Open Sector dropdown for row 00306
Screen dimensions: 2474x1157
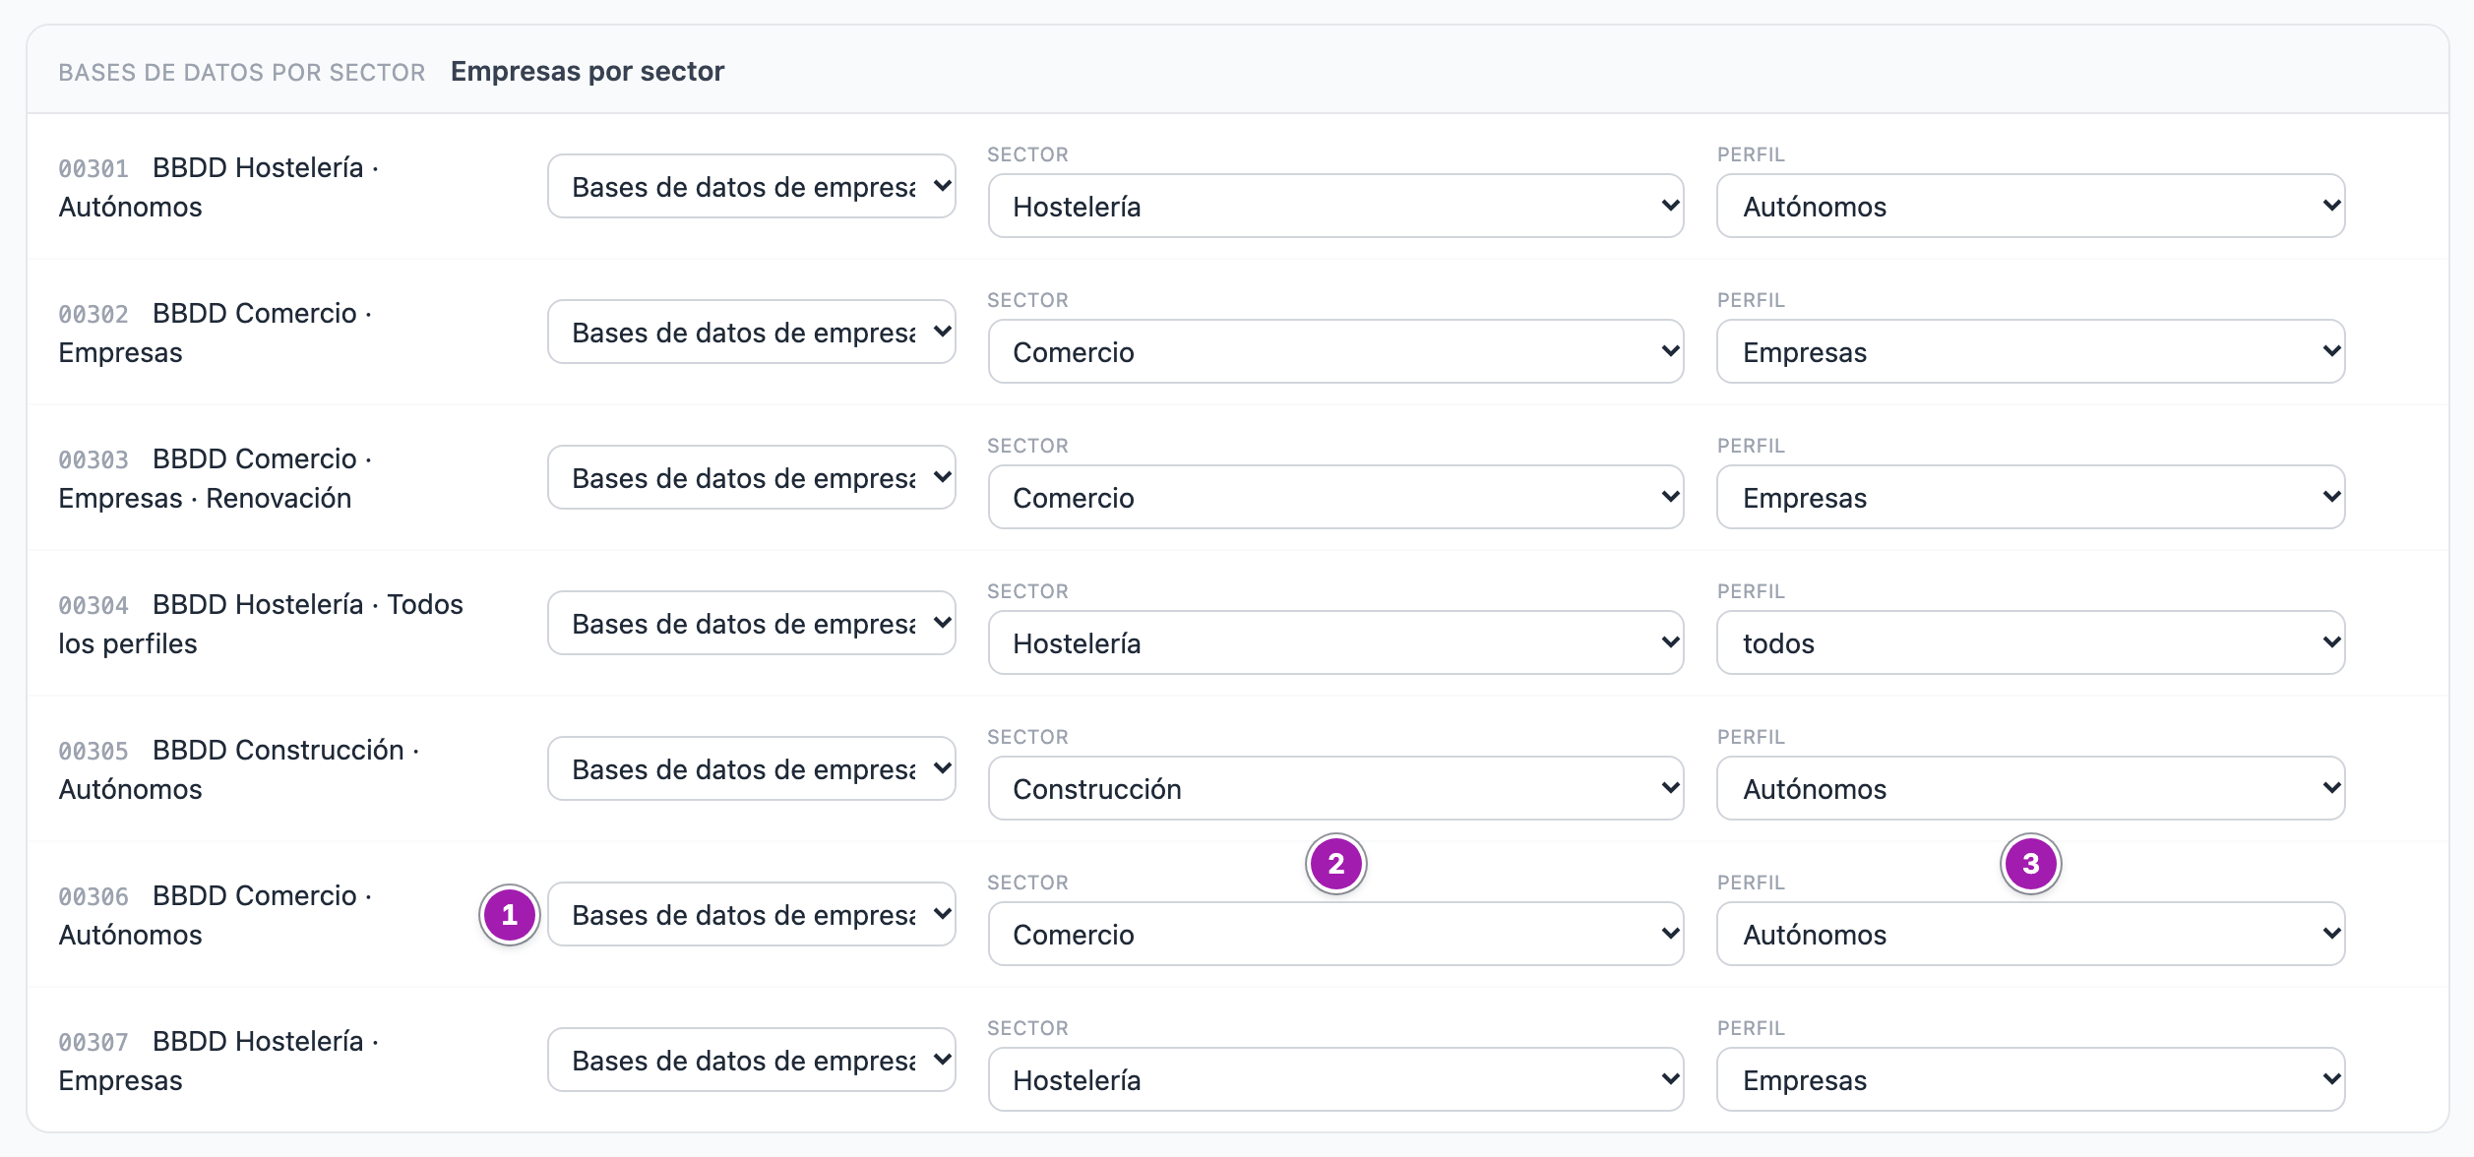(1335, 934)
